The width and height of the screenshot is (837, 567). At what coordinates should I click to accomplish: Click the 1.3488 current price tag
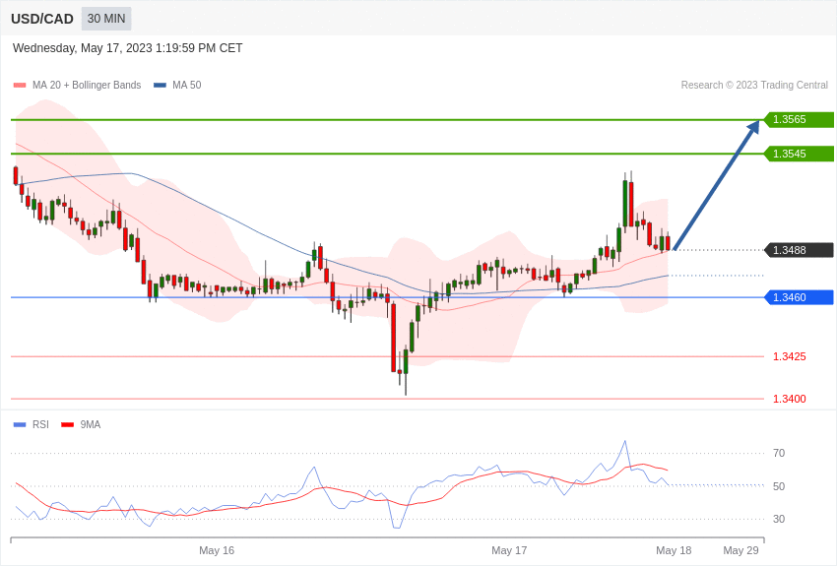pyautogui.click(x=799, y=250)
